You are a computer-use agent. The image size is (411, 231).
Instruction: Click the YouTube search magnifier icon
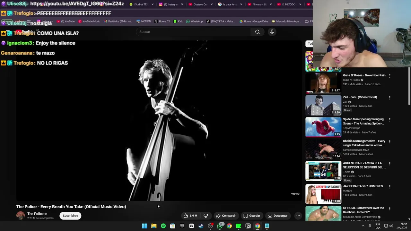(x=257, y=32)
